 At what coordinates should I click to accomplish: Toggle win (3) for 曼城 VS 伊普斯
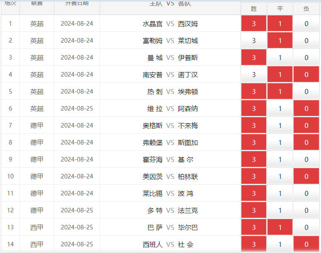[254, 58]
